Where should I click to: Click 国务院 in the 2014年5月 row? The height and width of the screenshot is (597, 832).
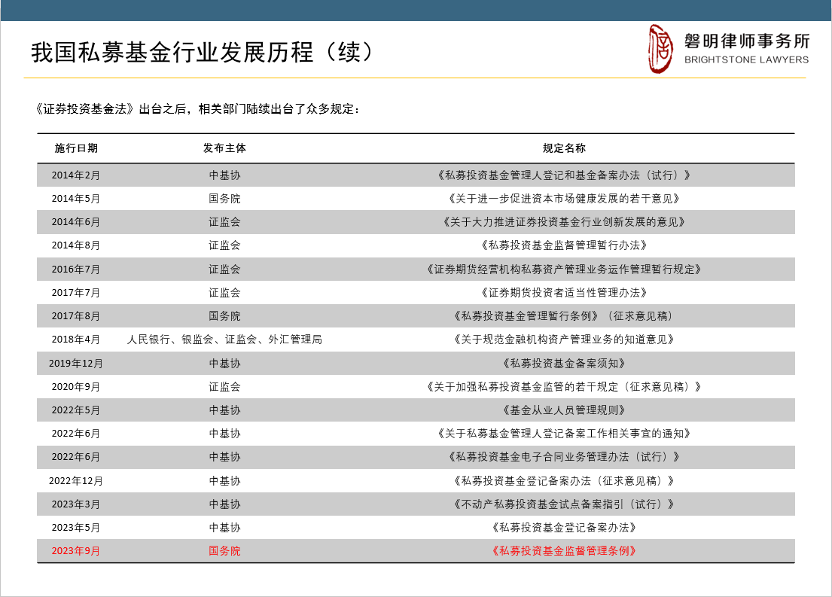[x=224, y=199]
